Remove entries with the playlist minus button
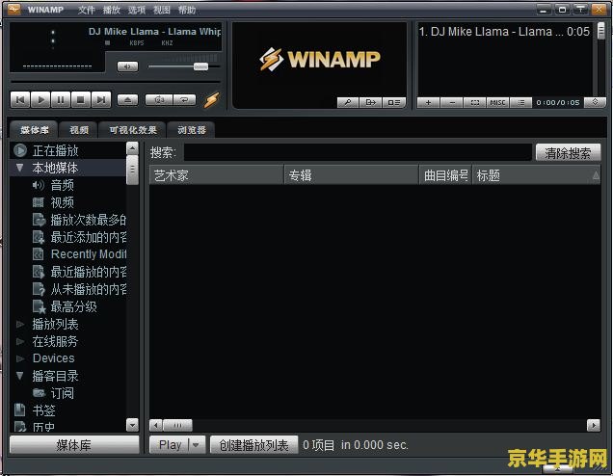Viewport: 613px width, 476px height. pos(451,102)
